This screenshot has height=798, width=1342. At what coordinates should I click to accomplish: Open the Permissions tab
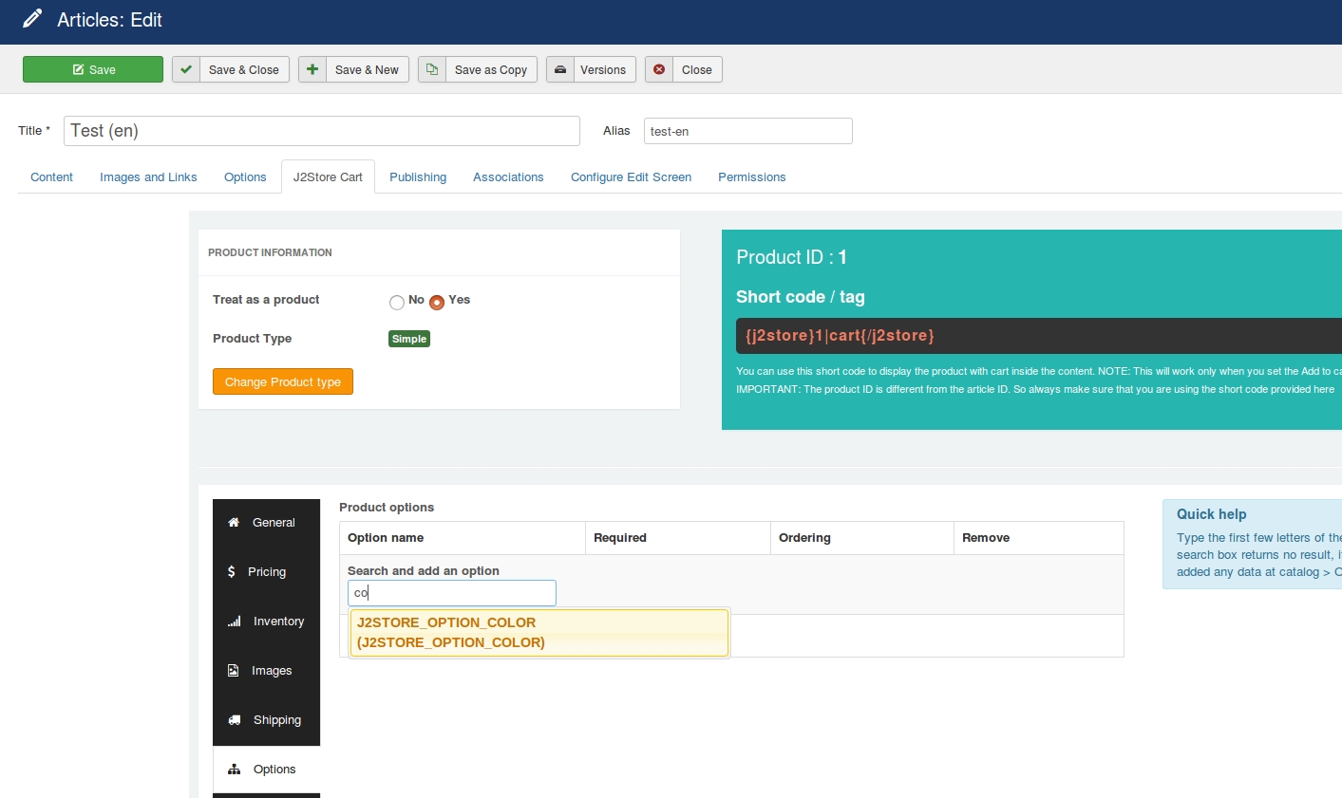(x=751, y=177)
